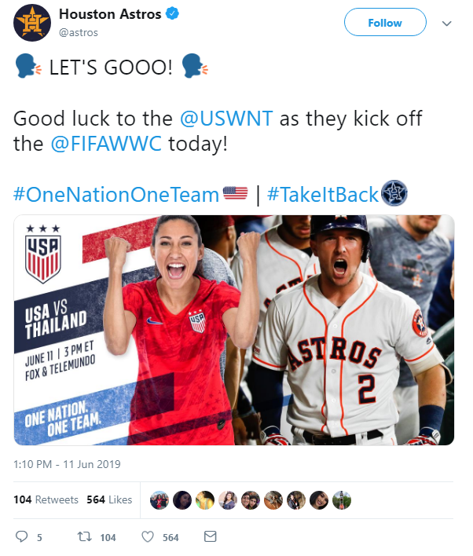View the 104 Retweets list

tap(46, 499)
